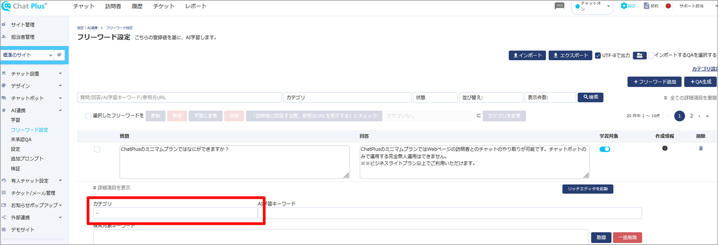Click the デザイン palette icon
718x245 pixels.
pos(4,86)
